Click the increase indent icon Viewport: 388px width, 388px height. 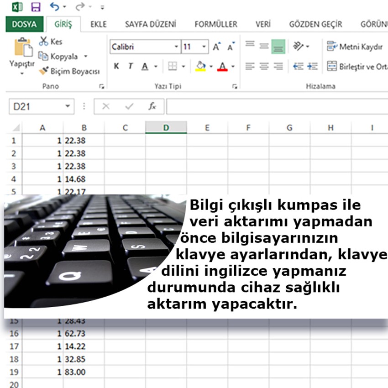point(313,67)
